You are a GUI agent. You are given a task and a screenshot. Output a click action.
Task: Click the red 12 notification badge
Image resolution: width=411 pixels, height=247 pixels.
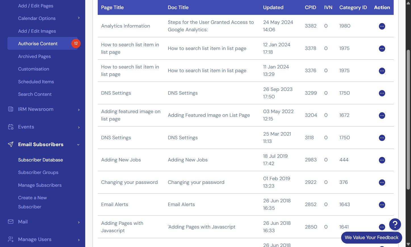[76, 43]
